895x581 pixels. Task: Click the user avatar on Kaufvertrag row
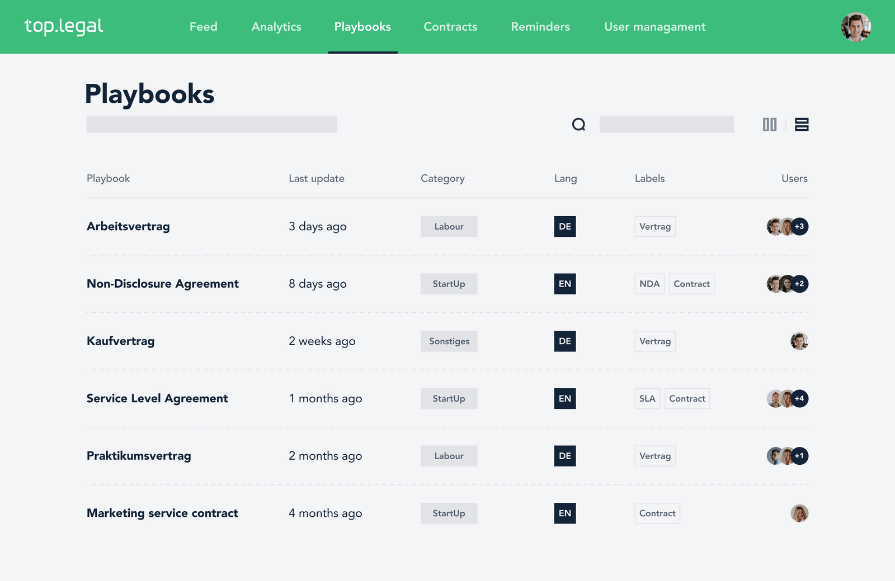(x=799, y=341)
